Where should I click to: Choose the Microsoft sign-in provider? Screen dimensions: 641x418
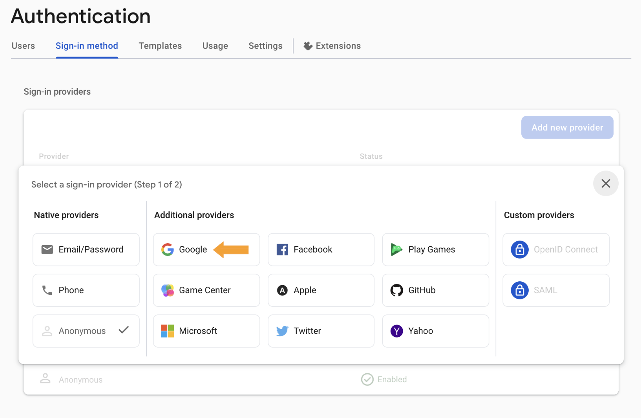pos(207,331)
